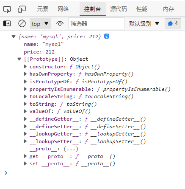Expand the set __proto__ accessor entry
Image resolution: width=185 pixels, height=189 pixels.
coord(25,164)
